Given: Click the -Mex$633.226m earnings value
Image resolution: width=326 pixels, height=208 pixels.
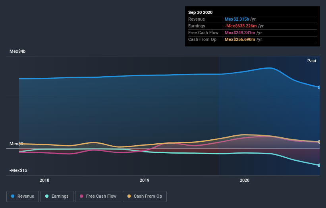Looking at the screenshot, I should point(241,26).
